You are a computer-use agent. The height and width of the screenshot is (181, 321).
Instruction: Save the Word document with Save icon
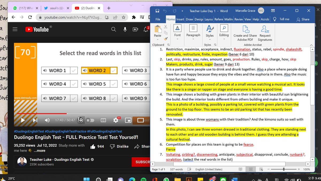pyautogui.click(x=157, y=11)
